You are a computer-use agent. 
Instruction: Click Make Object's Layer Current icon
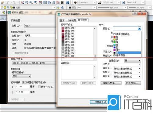click(58, 7)
